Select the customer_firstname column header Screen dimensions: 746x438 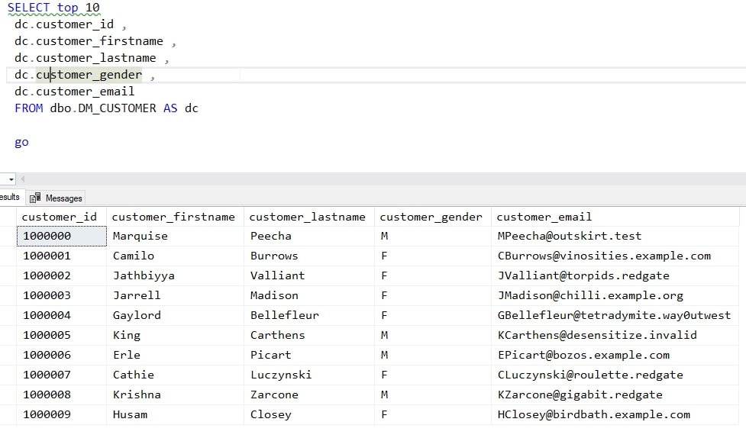pos(175,217)
